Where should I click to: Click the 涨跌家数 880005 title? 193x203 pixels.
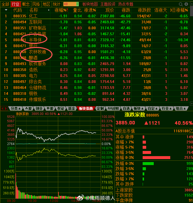[142, 115]
